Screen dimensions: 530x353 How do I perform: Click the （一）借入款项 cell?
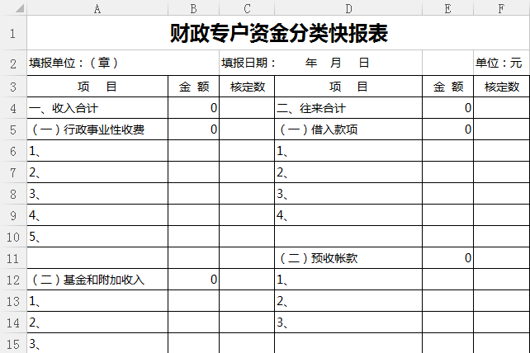click(348, 129)
